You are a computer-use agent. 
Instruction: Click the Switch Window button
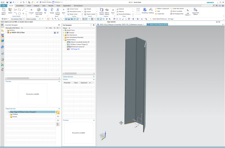[x=46, y=2]
